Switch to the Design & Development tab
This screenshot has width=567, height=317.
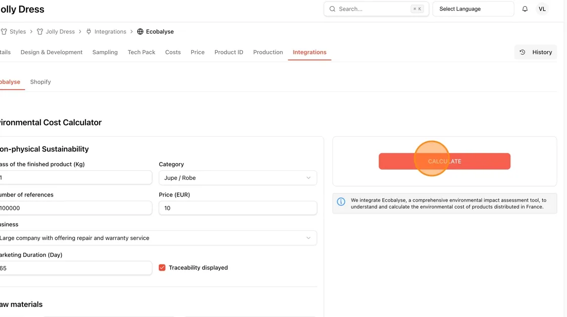(x=51, y=52)
